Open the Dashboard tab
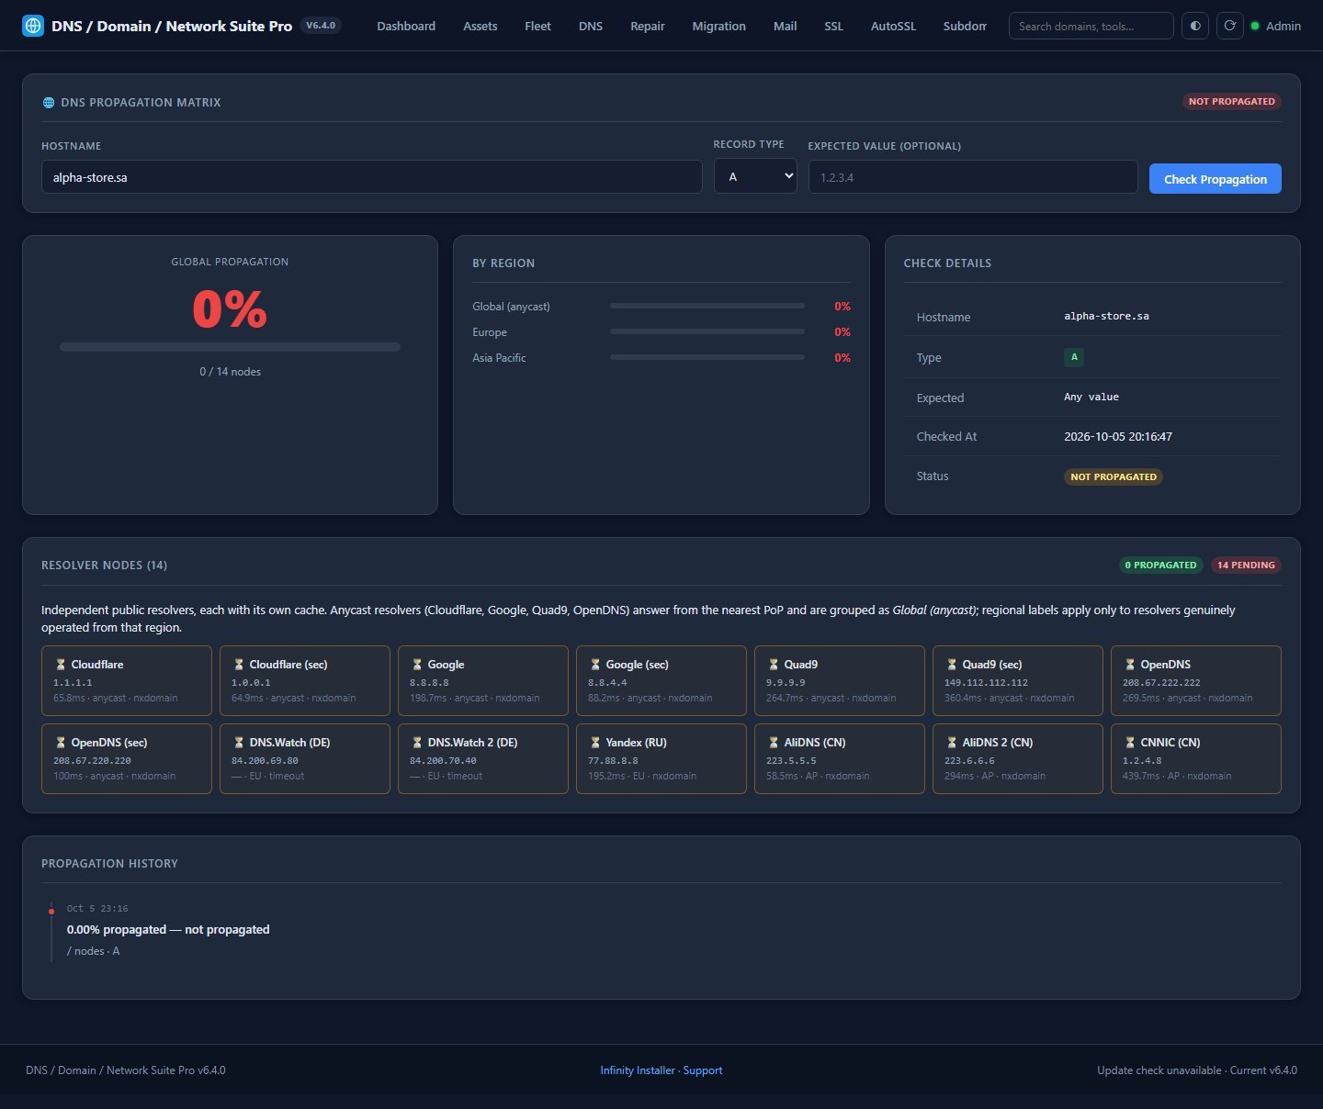 [406, 26]
